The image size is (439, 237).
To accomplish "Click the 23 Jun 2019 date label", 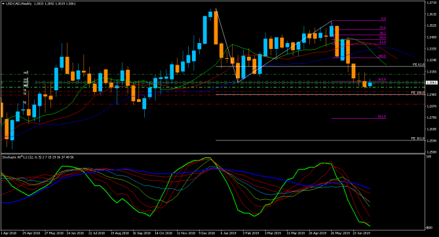I will (x=362, y=233).
